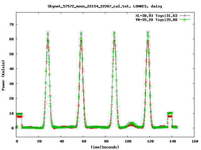This screenshot has height=150, width=201.
Task: Click the top of the second peak near 58 seconds
Action: 81,33
